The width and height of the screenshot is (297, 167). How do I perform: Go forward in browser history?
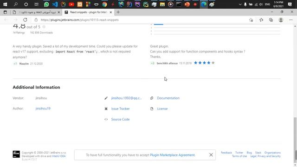16,19
